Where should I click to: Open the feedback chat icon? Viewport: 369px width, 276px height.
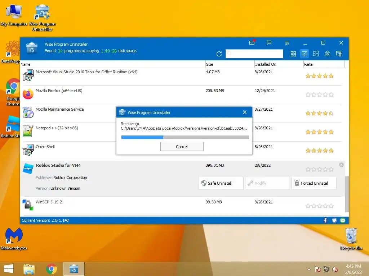[269, 42]
